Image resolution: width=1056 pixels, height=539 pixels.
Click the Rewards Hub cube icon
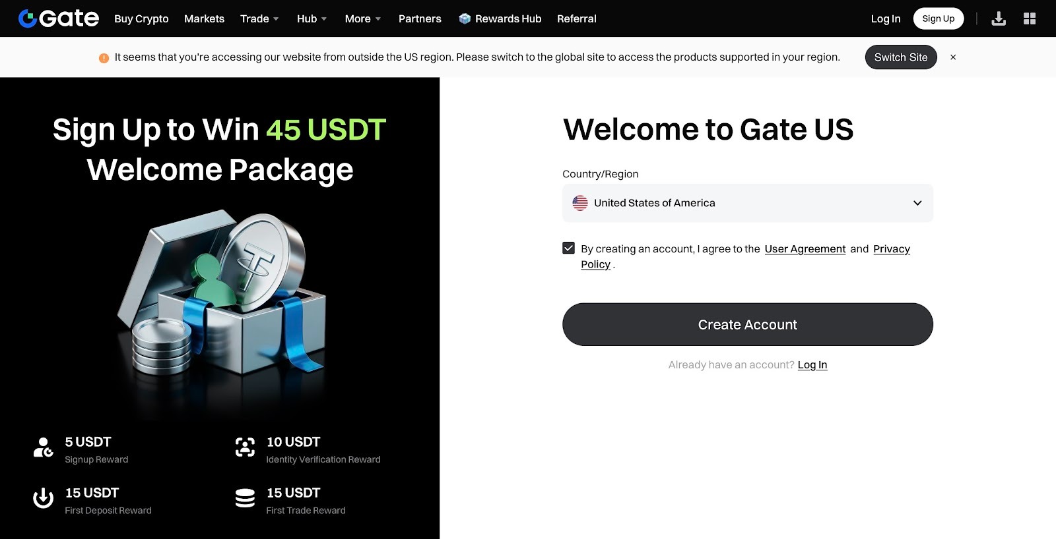click(465, 18)
